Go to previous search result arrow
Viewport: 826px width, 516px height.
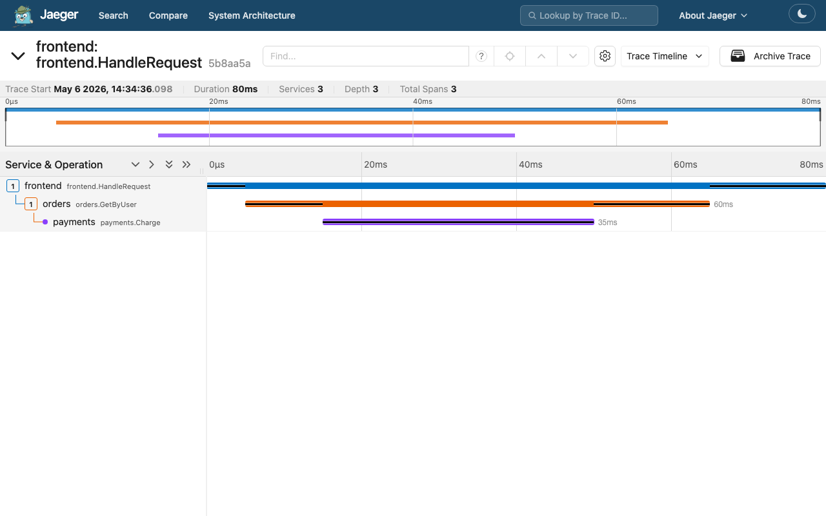tap(541, 56)
